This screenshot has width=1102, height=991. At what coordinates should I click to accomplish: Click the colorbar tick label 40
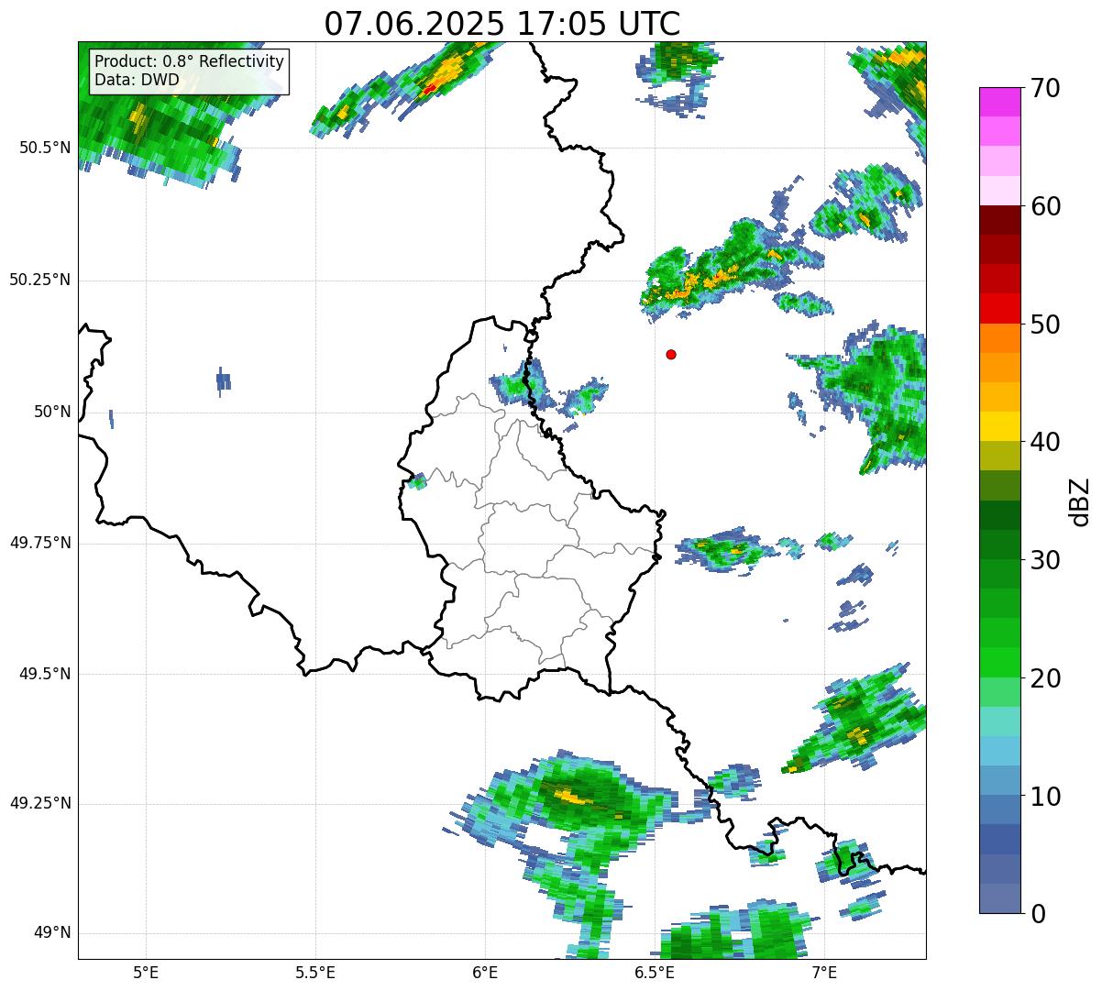[x=1045, y=442]
